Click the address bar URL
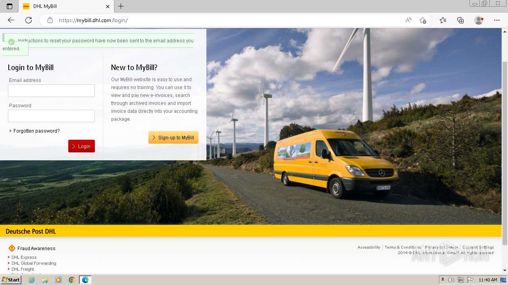 tap(93, 20)
